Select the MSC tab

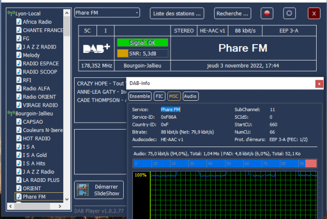click(174, 96)
